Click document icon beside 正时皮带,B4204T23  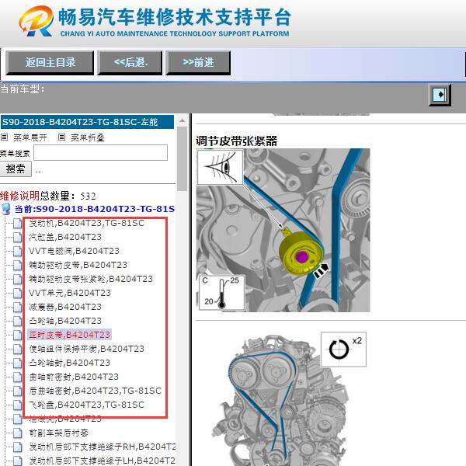[18, 335]
